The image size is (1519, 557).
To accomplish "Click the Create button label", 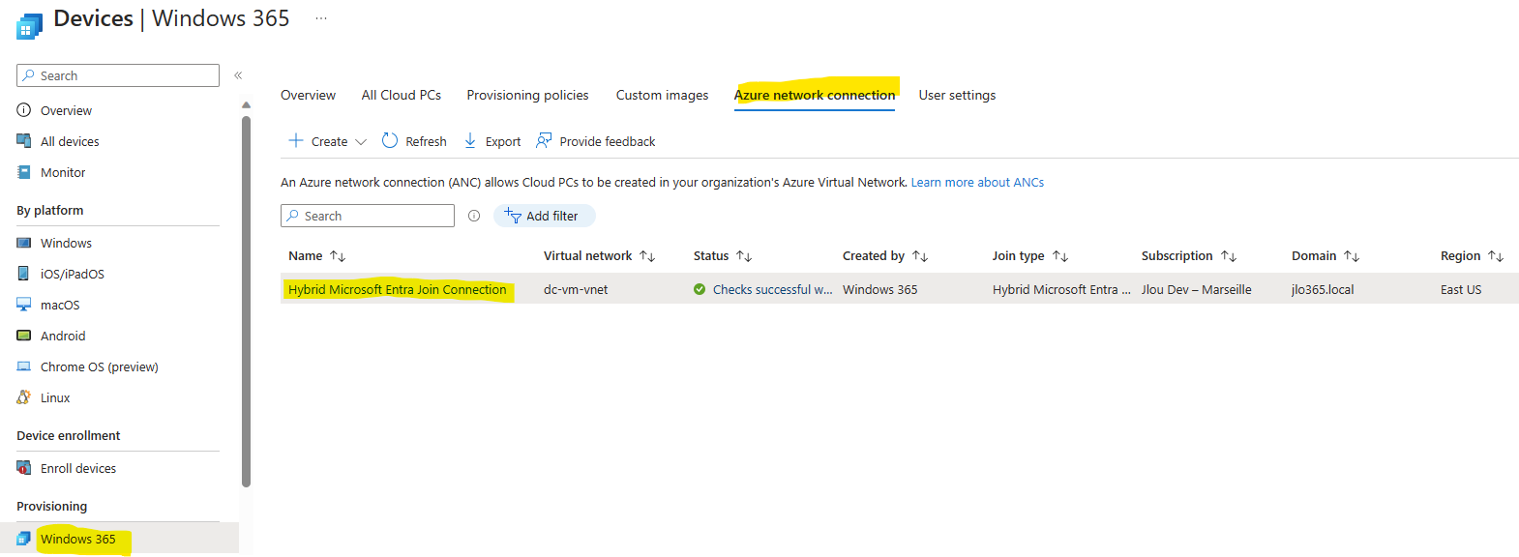I will 329,141.
